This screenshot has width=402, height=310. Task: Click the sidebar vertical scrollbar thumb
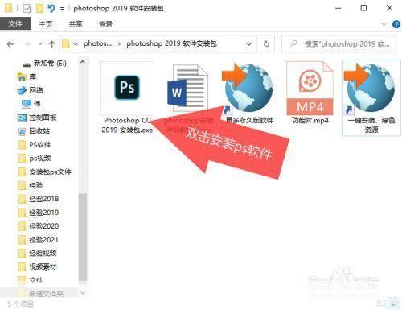point(83,238)
